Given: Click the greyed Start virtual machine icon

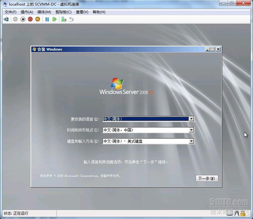Looking at the screenshot, I should 15,19.
